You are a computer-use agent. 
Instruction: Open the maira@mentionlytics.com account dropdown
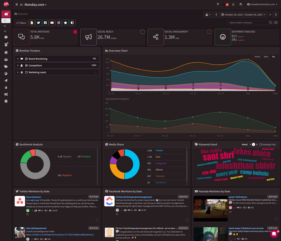(262, 4)
